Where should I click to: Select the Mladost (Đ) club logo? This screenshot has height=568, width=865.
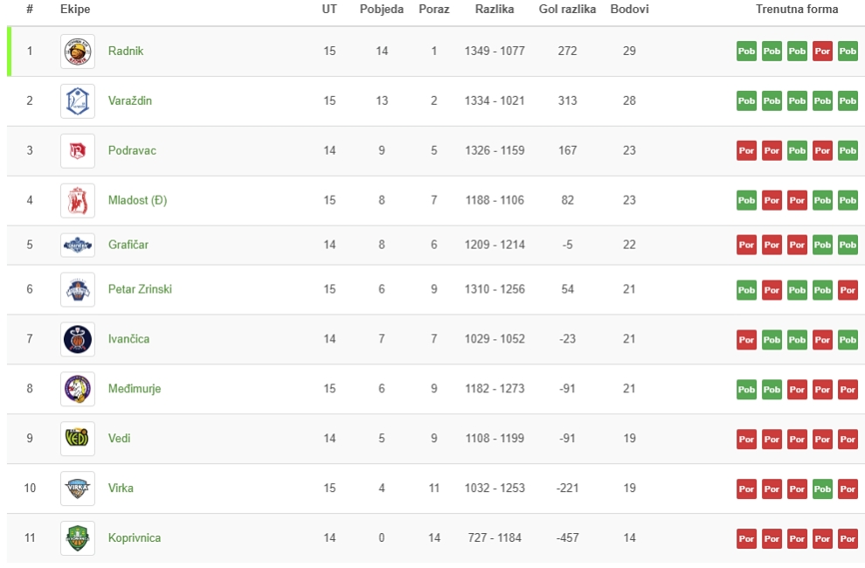(78, 200)
